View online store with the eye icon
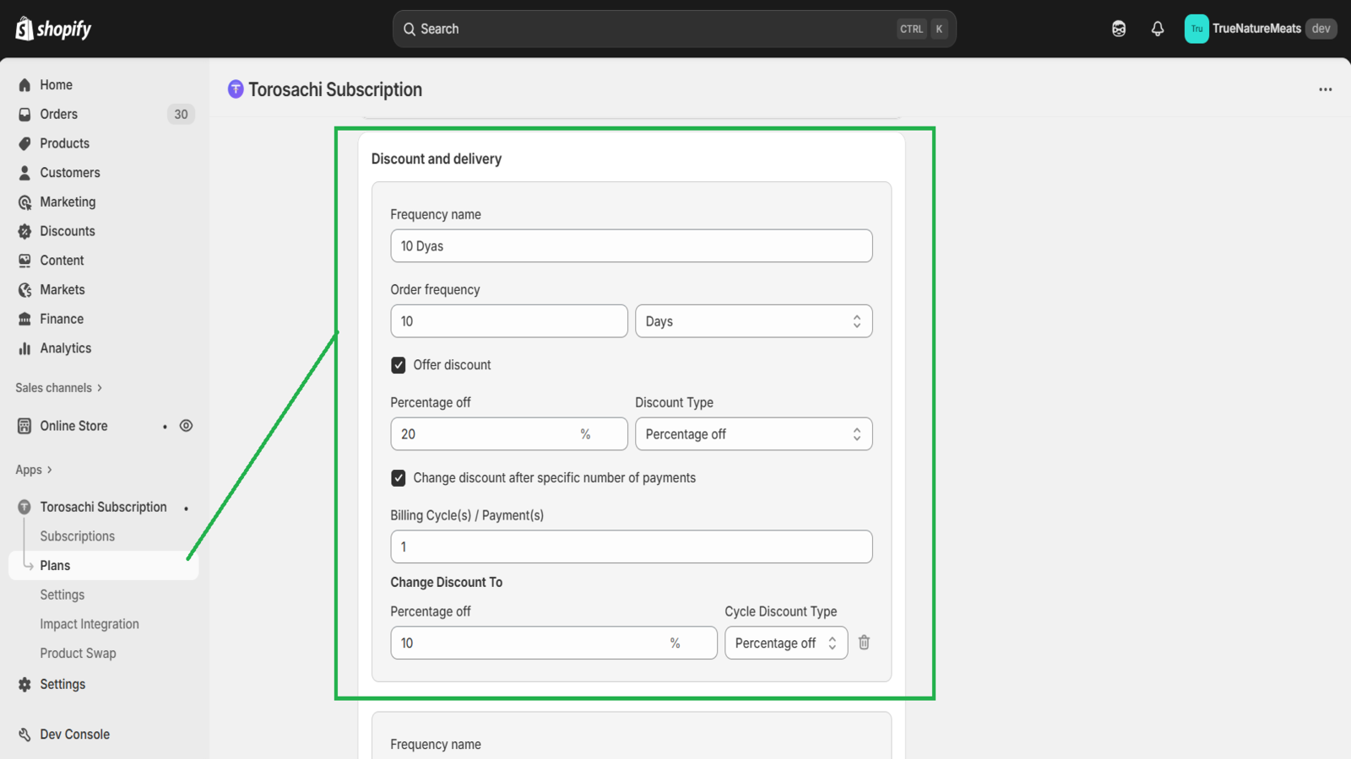1351x759 pixels. (187, 426)
